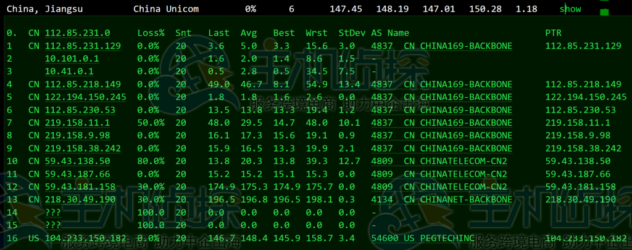Open AS 4837 CHINA169-BACKBONE link on hop 1
Image resolution: width=632 pixels, height=250 pixels.
(442, 46)
